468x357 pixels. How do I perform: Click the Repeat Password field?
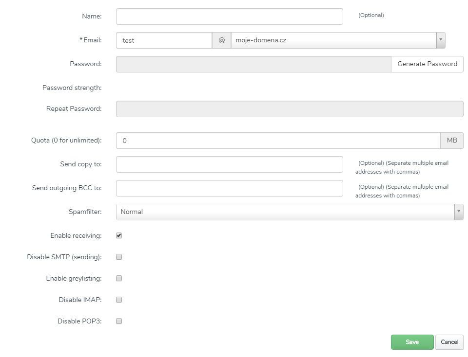[289, 109]
